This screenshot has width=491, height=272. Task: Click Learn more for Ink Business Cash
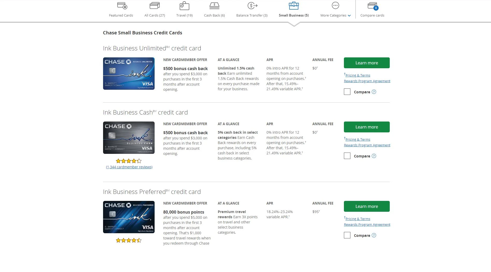[367, 127]
